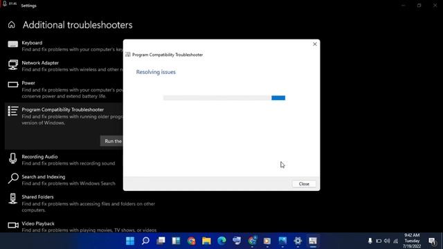The image size is (443, 249).
Task: Select the Power battery icon
Action: pos(12,84)
